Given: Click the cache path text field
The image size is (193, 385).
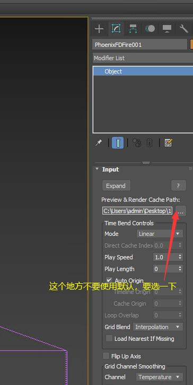Looking at the screenshot, I should pyautogui.click(x=137, y=211).
